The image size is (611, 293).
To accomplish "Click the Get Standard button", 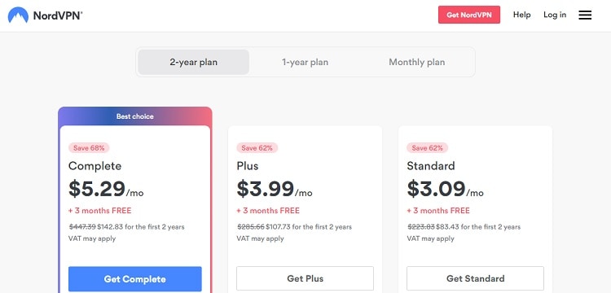I will click(x=476, y=278).
